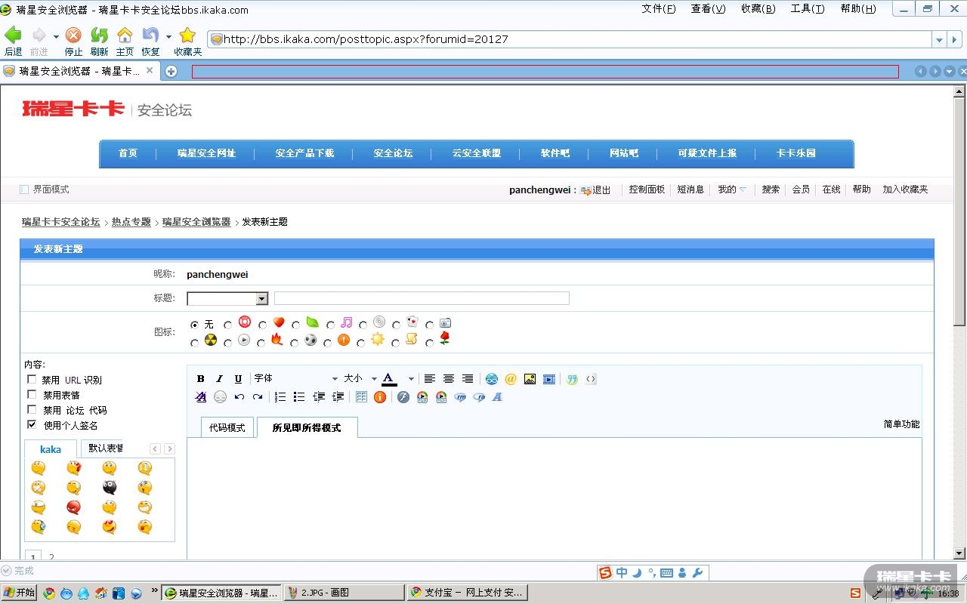Viewport: 967px width, 604px height.
Task: Expand the font color dropdown arrow
Action: coord(411,379)
